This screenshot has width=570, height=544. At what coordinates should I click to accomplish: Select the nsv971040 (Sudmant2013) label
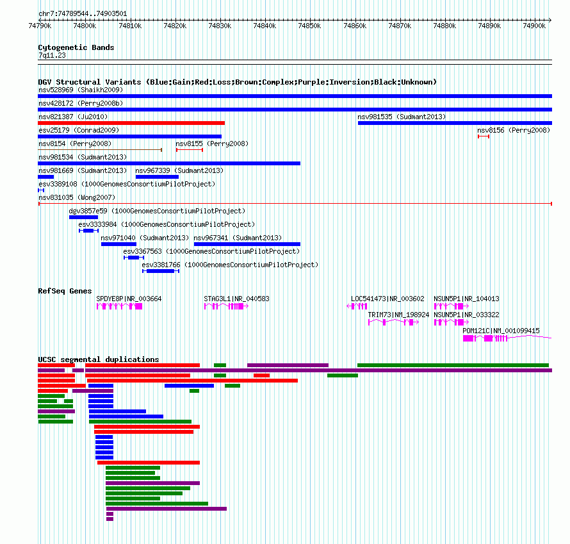145,238
